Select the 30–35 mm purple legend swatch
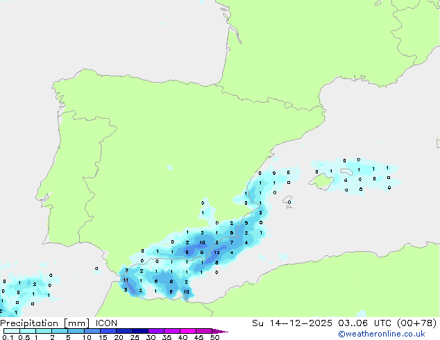The width and height of the screenshot is (440, 340). [156, 331]
